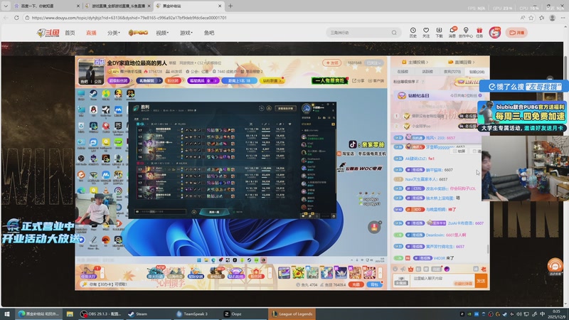This screenshot has width=569, height=320.
Task: Open the PGC banner link
Action: click(138, 33)
